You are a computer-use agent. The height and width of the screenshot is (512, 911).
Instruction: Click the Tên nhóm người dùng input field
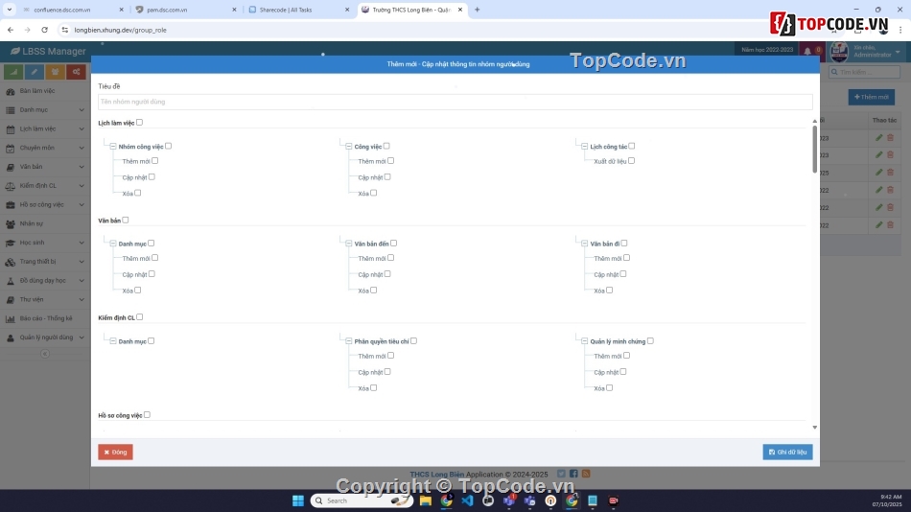pos(455,102)
